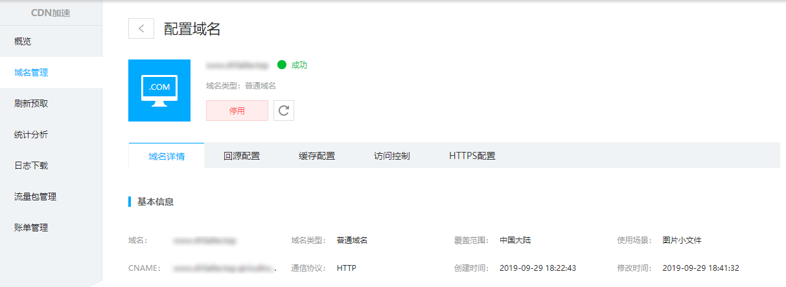Click the refresh icon beside 停用
The width and height of the screenshot is (786, 287).
(x=283, y=111)
